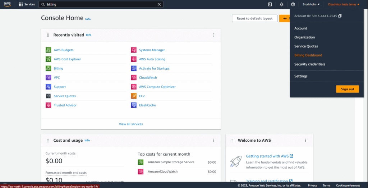Viewport: 368px width, 188px height.
Task: Open the Terms footer link
Action: (x=326, y=185)
